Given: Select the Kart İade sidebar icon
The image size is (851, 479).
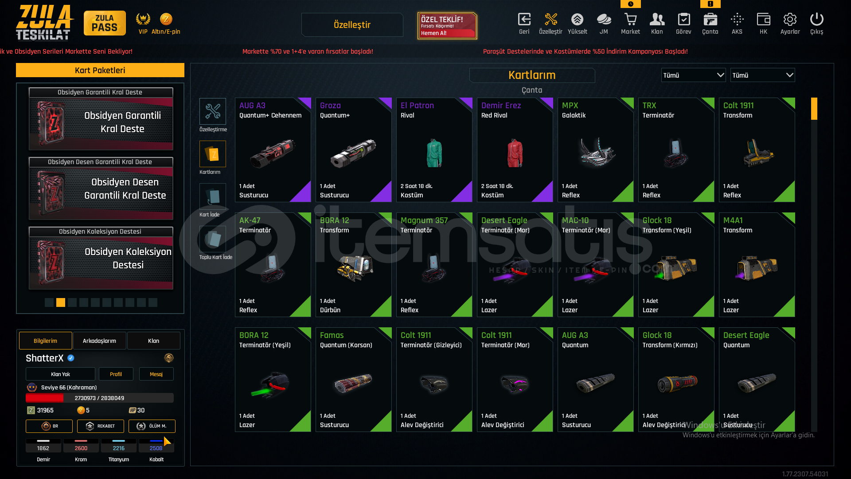Looking at the screenshot, I should (213, 196).
